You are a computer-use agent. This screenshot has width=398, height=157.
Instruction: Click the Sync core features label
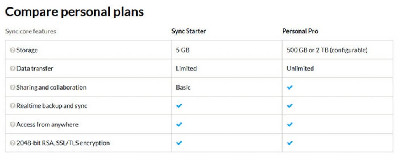pos(31,32)
